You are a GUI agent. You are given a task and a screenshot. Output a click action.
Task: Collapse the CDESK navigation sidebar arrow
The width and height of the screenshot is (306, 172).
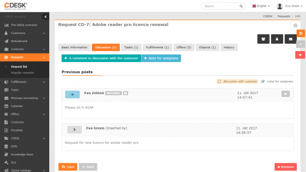(45, 17)
